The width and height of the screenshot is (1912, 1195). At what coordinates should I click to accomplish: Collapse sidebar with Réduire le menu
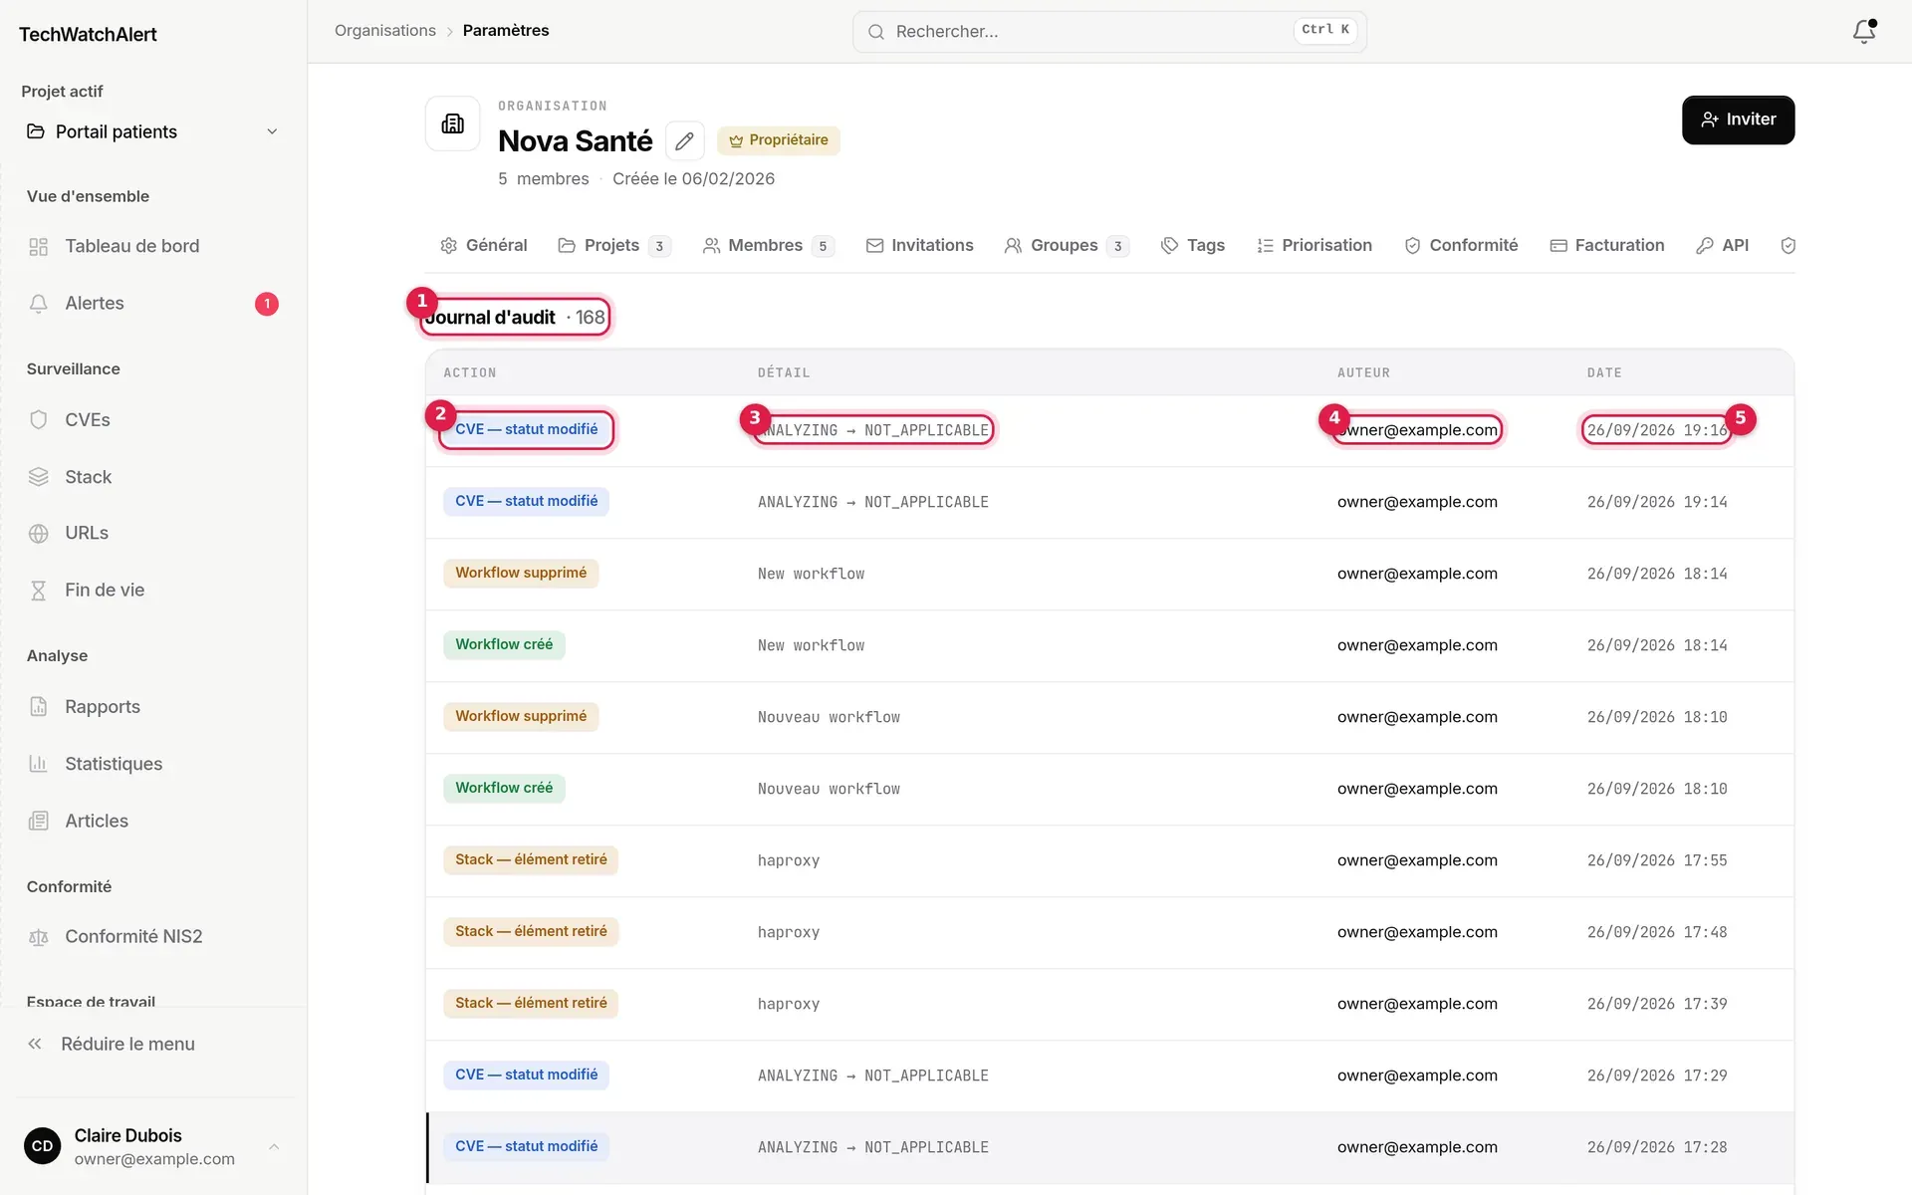pyautogui.click(x=111, y=1044)
